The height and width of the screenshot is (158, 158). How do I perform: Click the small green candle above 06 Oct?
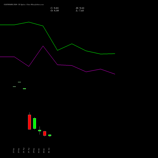coord(50,135)
